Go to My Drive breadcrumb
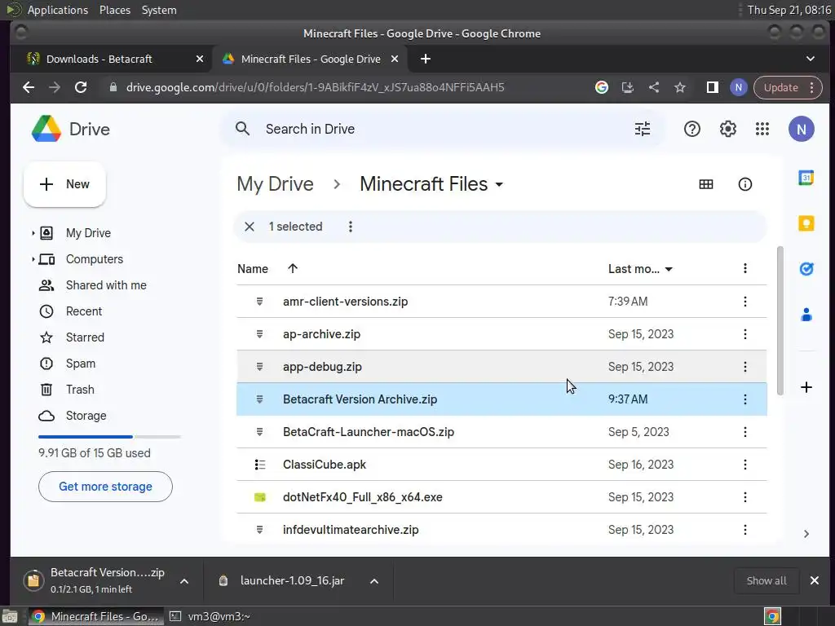The width and height of the screenshot is (835, 626). pos(275,184)
